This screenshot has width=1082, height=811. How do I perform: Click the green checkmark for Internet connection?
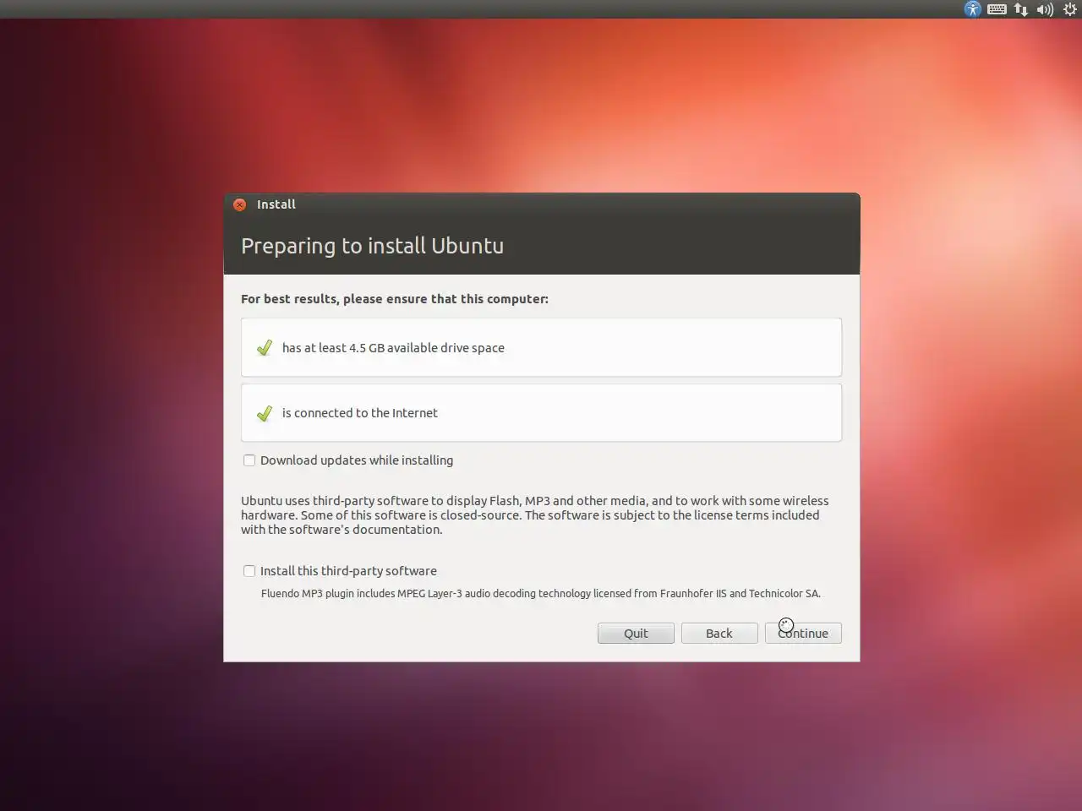pos(265,413)
